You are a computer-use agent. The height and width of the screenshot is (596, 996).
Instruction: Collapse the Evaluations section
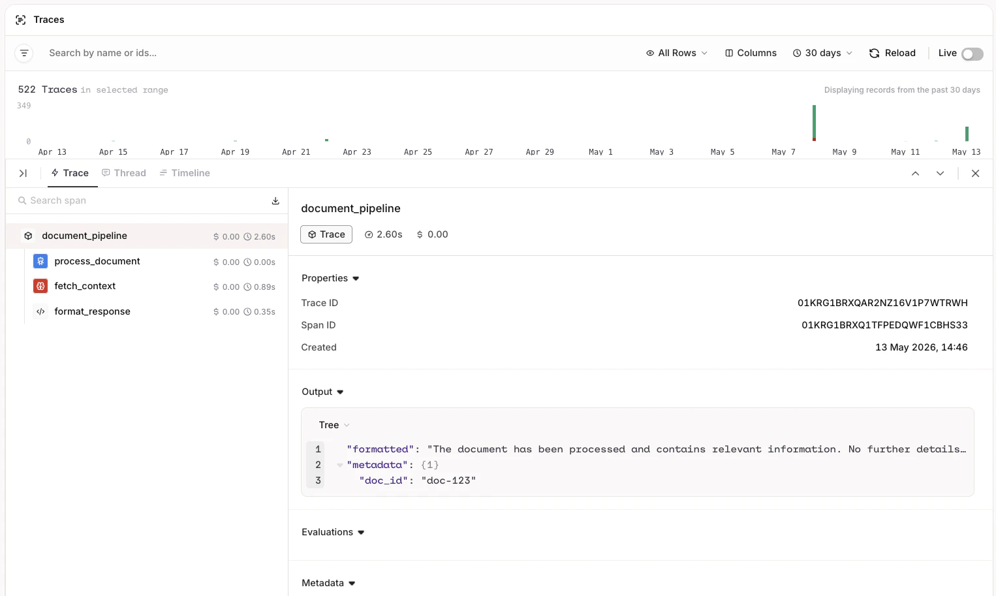pyautogui.click(x=333, y=532)
